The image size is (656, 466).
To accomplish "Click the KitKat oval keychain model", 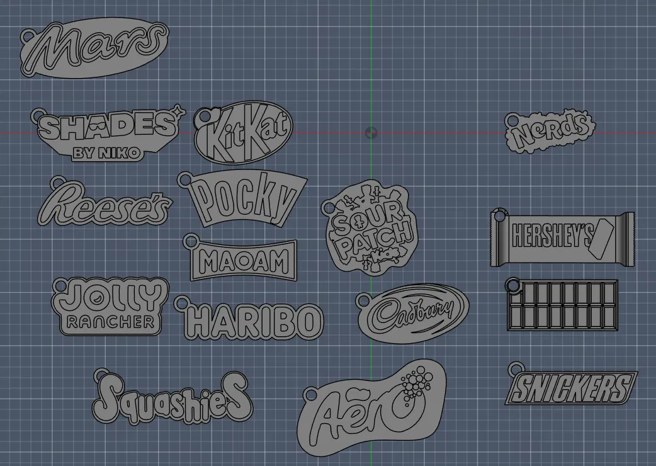I will 244,133.
